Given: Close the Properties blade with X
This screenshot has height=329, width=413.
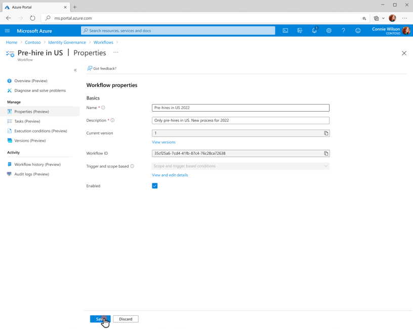Looking at the screenshot, I should tap(404, 53).
